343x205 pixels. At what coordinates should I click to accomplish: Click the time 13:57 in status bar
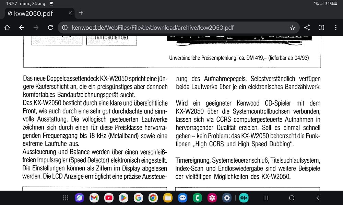tap(11, 3)
